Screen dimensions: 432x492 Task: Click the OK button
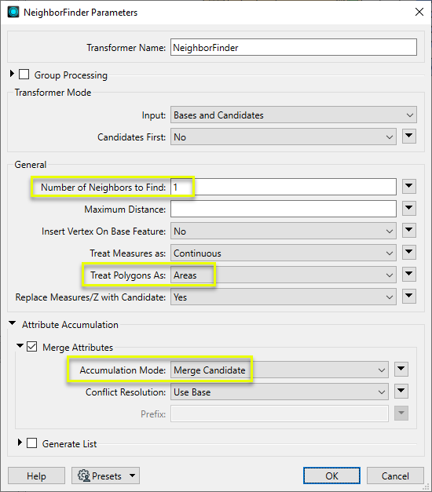coord(331,476)
